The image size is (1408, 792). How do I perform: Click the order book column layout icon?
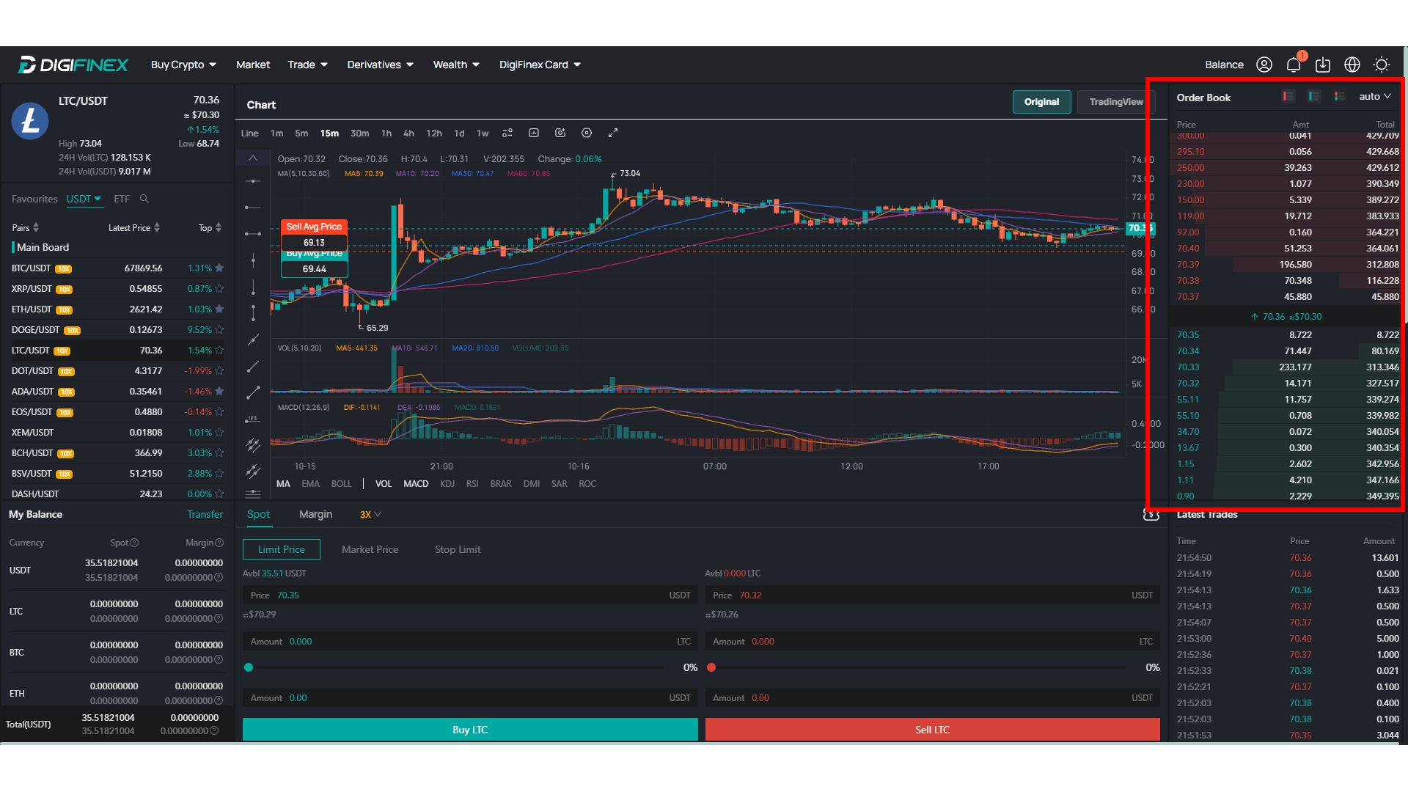click(x=1339, y=97)
